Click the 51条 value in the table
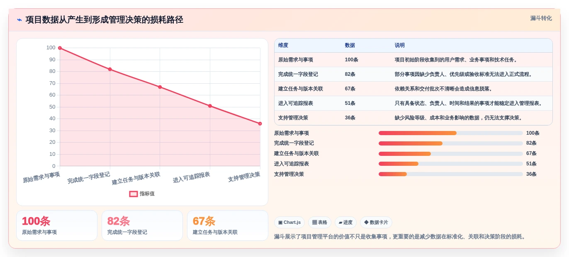Image resolution: width=569 pixels, height=257 pixels. [350, 103]
